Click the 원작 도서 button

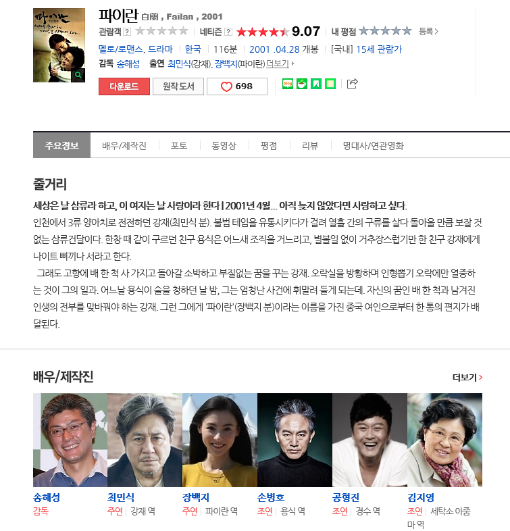pos(178,86)
